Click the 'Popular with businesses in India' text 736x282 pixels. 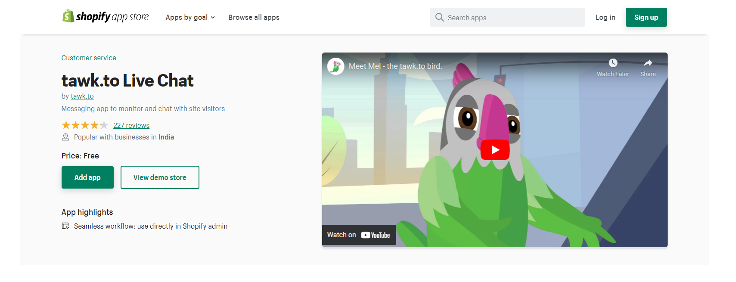(x=124, y=137)
